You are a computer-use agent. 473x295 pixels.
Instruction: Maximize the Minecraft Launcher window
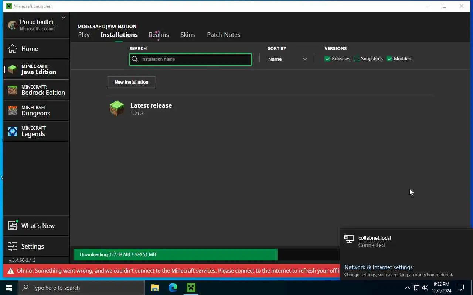coord(445,6)
